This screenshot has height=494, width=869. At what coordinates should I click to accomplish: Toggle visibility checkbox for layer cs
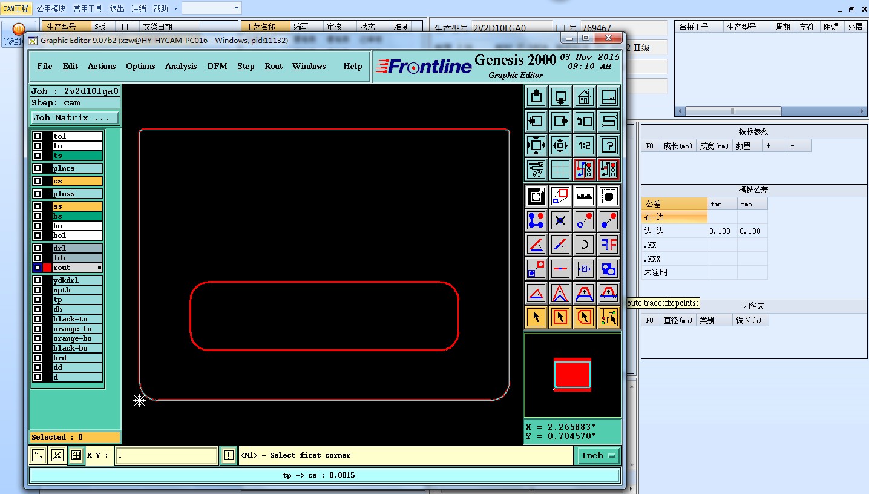pyautogui.click(x=38, y=181)
